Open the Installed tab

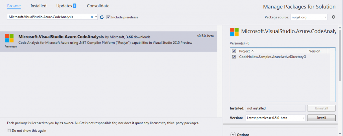tap(38, 6)
